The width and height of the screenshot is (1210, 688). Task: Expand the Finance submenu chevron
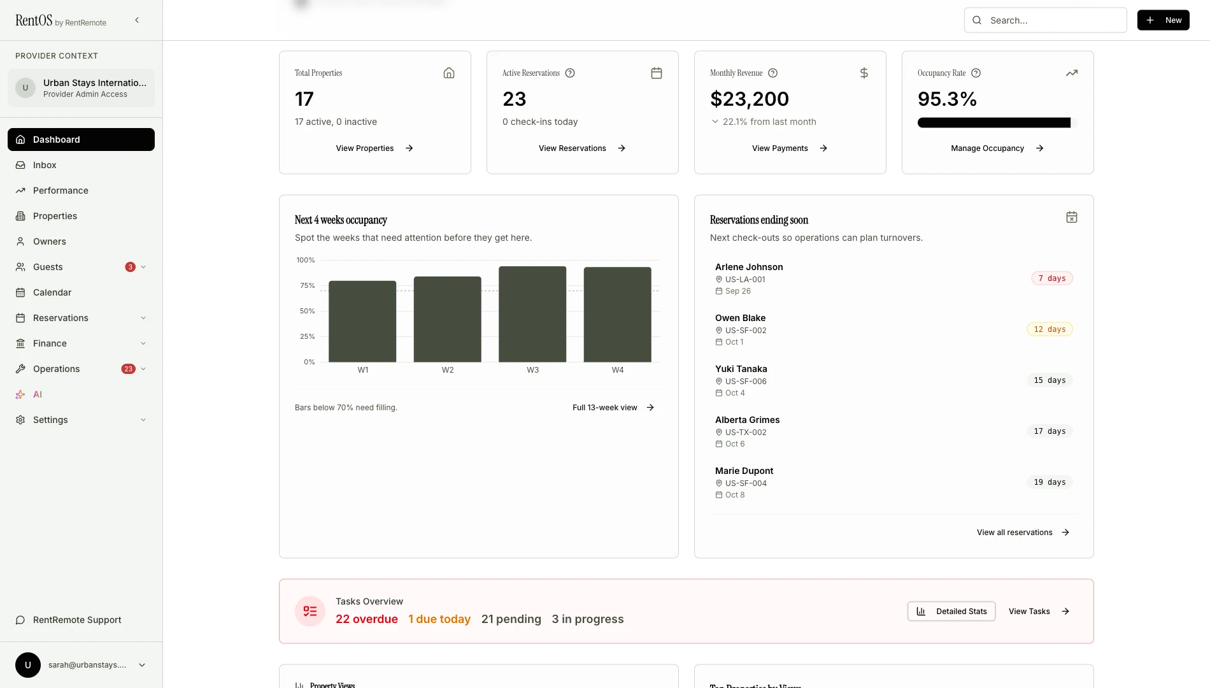[143, 343]
